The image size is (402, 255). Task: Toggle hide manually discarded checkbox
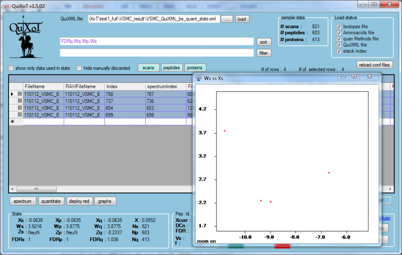(x=79, y=68)
